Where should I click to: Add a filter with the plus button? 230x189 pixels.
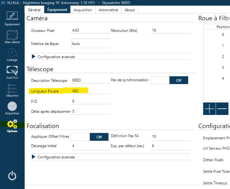point(209,109)
